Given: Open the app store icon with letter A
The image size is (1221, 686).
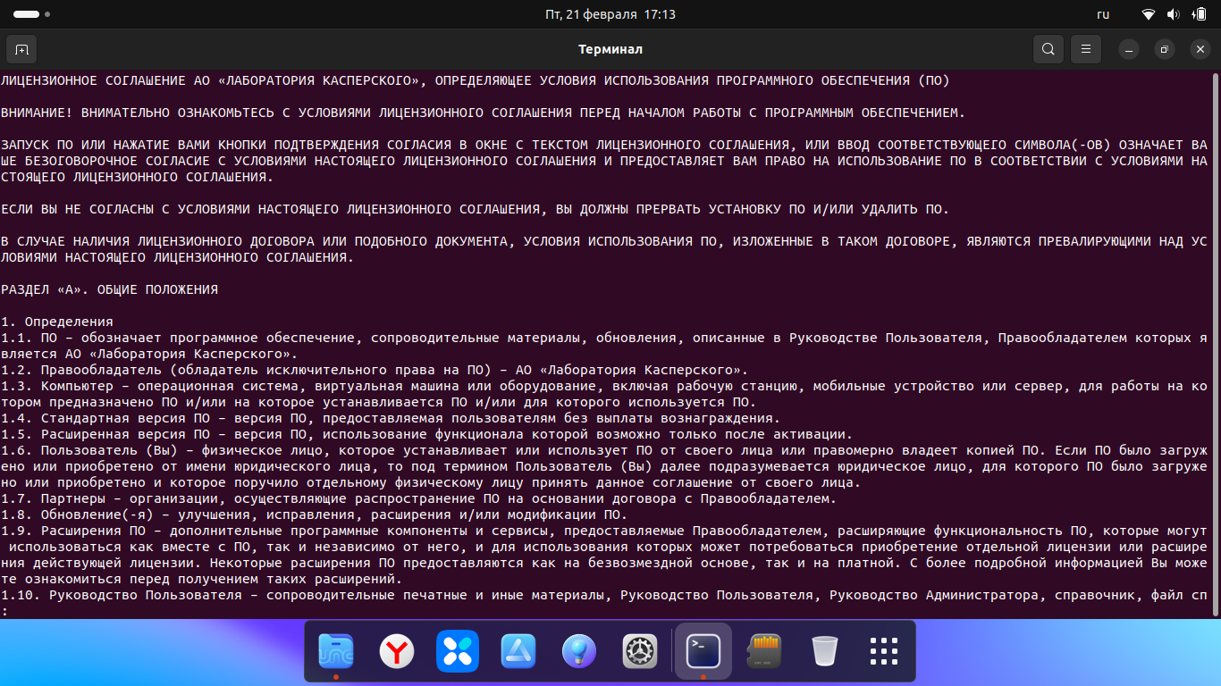Looking at the screenshot, I should coord(518,651).
